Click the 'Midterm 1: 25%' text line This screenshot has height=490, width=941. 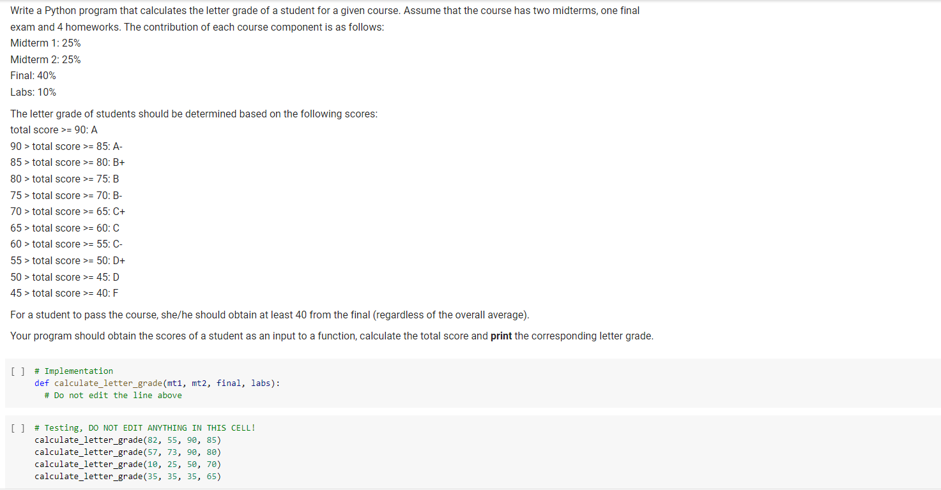pos(45,43)
